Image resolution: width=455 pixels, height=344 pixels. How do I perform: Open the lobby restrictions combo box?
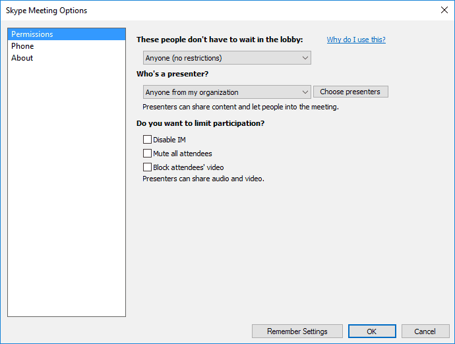pos(221,58)
